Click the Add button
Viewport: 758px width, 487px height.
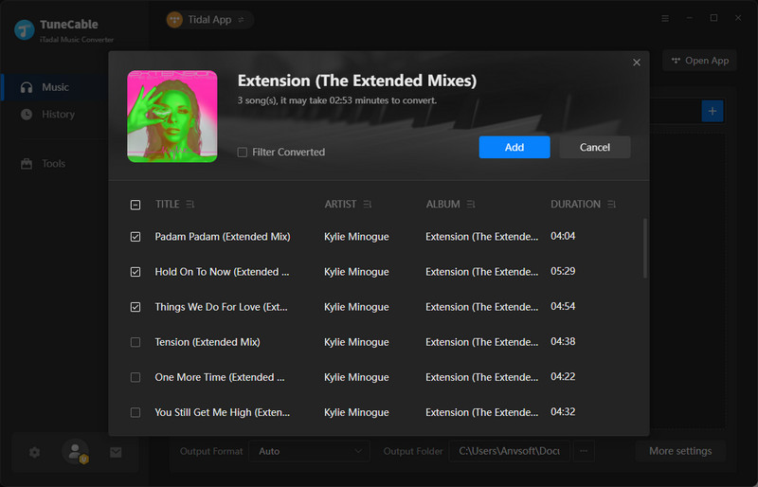pos(514,147)
